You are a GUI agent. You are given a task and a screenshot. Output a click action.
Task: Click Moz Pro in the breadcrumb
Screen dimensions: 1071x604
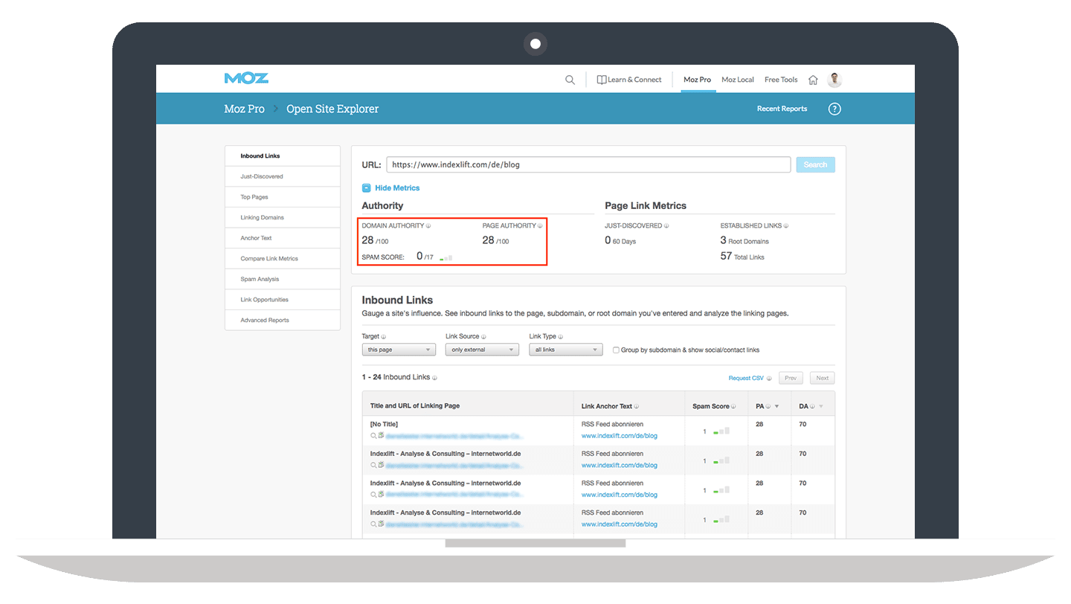coord(244,109)
